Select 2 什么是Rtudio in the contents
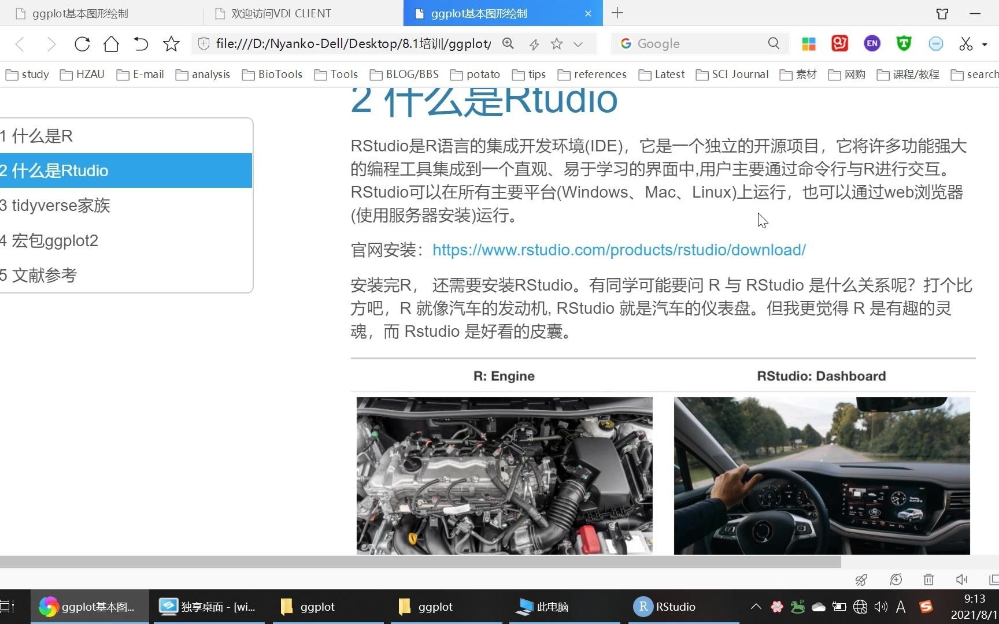 point(126,170)
